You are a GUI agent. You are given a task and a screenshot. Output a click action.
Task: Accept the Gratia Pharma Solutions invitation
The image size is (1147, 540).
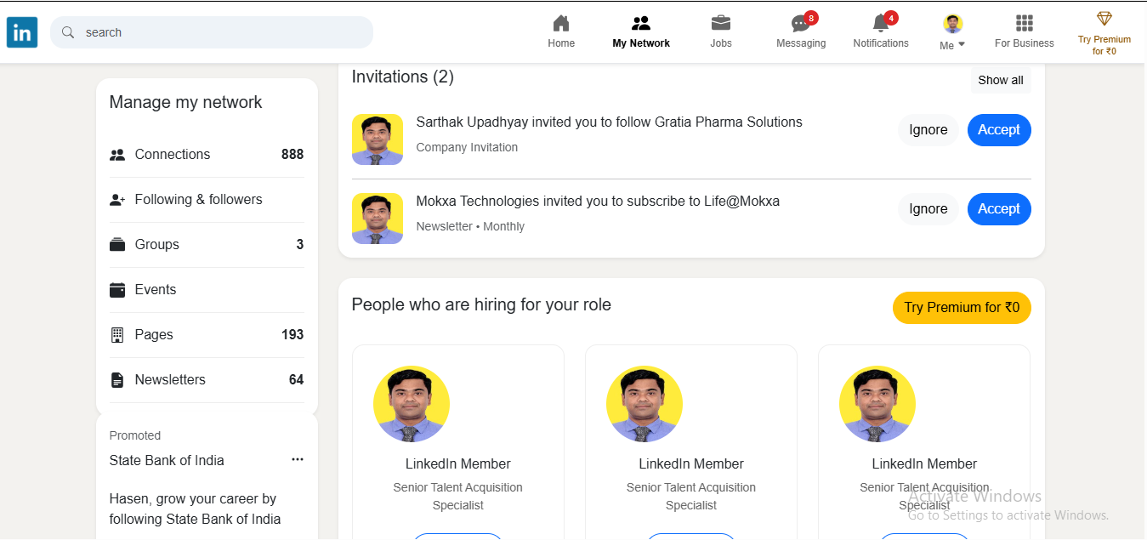point(999,130)
